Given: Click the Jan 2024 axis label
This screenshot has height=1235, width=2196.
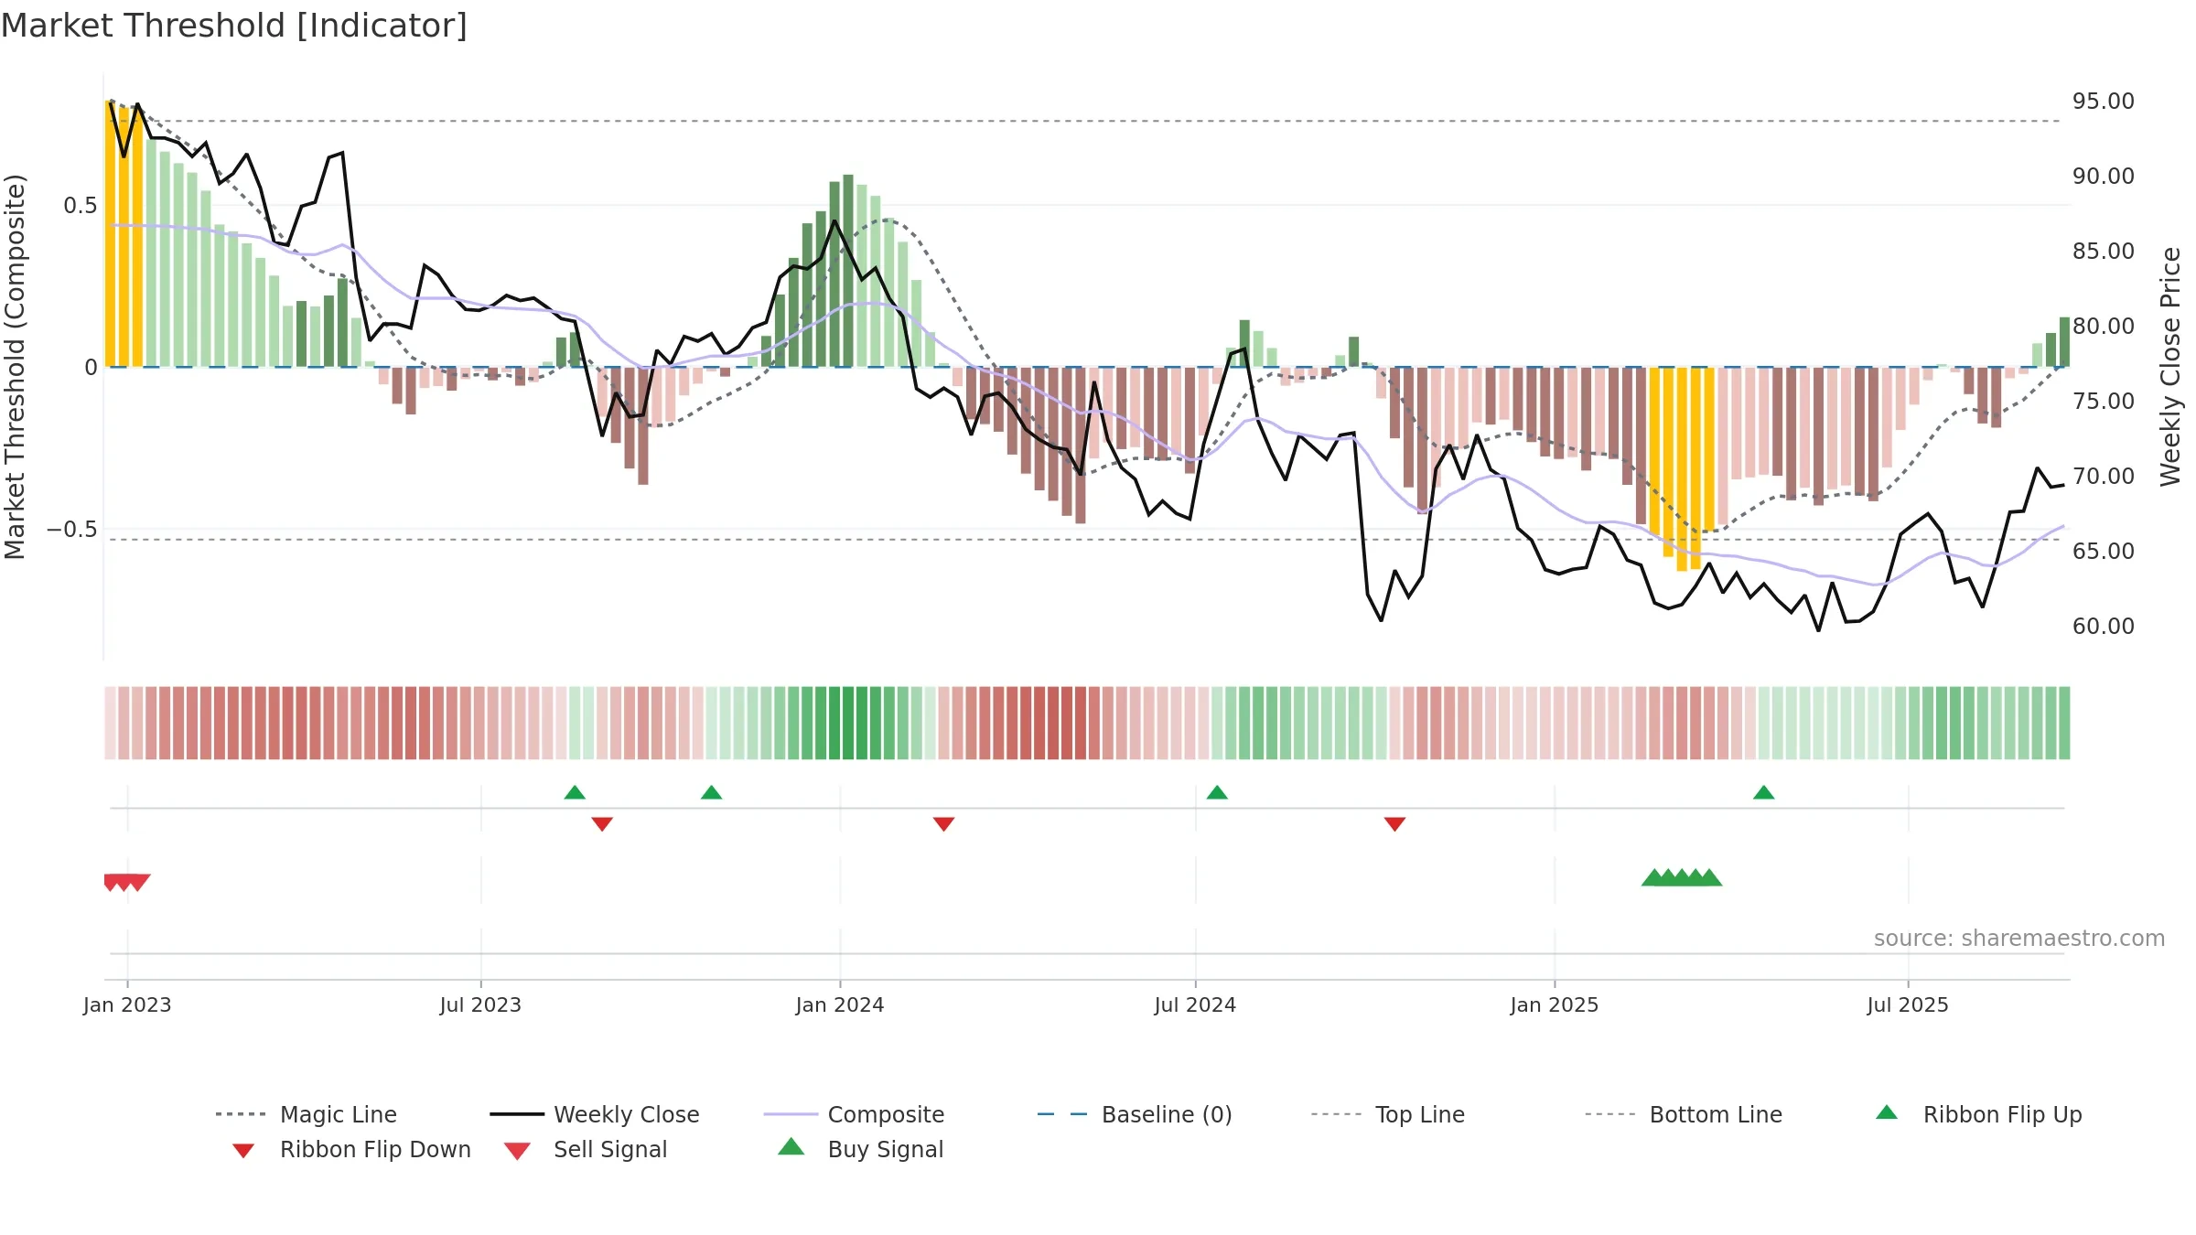Looking at the screenshot, I should pos(840,1004).
